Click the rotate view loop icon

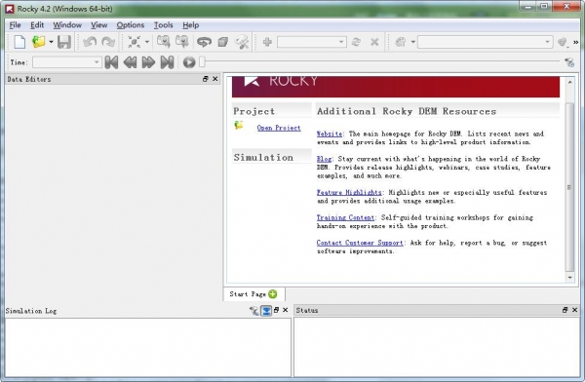tap(204, 42)
